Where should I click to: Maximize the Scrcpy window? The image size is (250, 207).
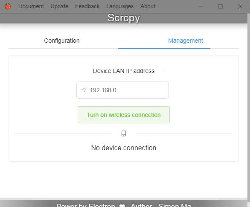pyautogui.click(x=221, y=6)
